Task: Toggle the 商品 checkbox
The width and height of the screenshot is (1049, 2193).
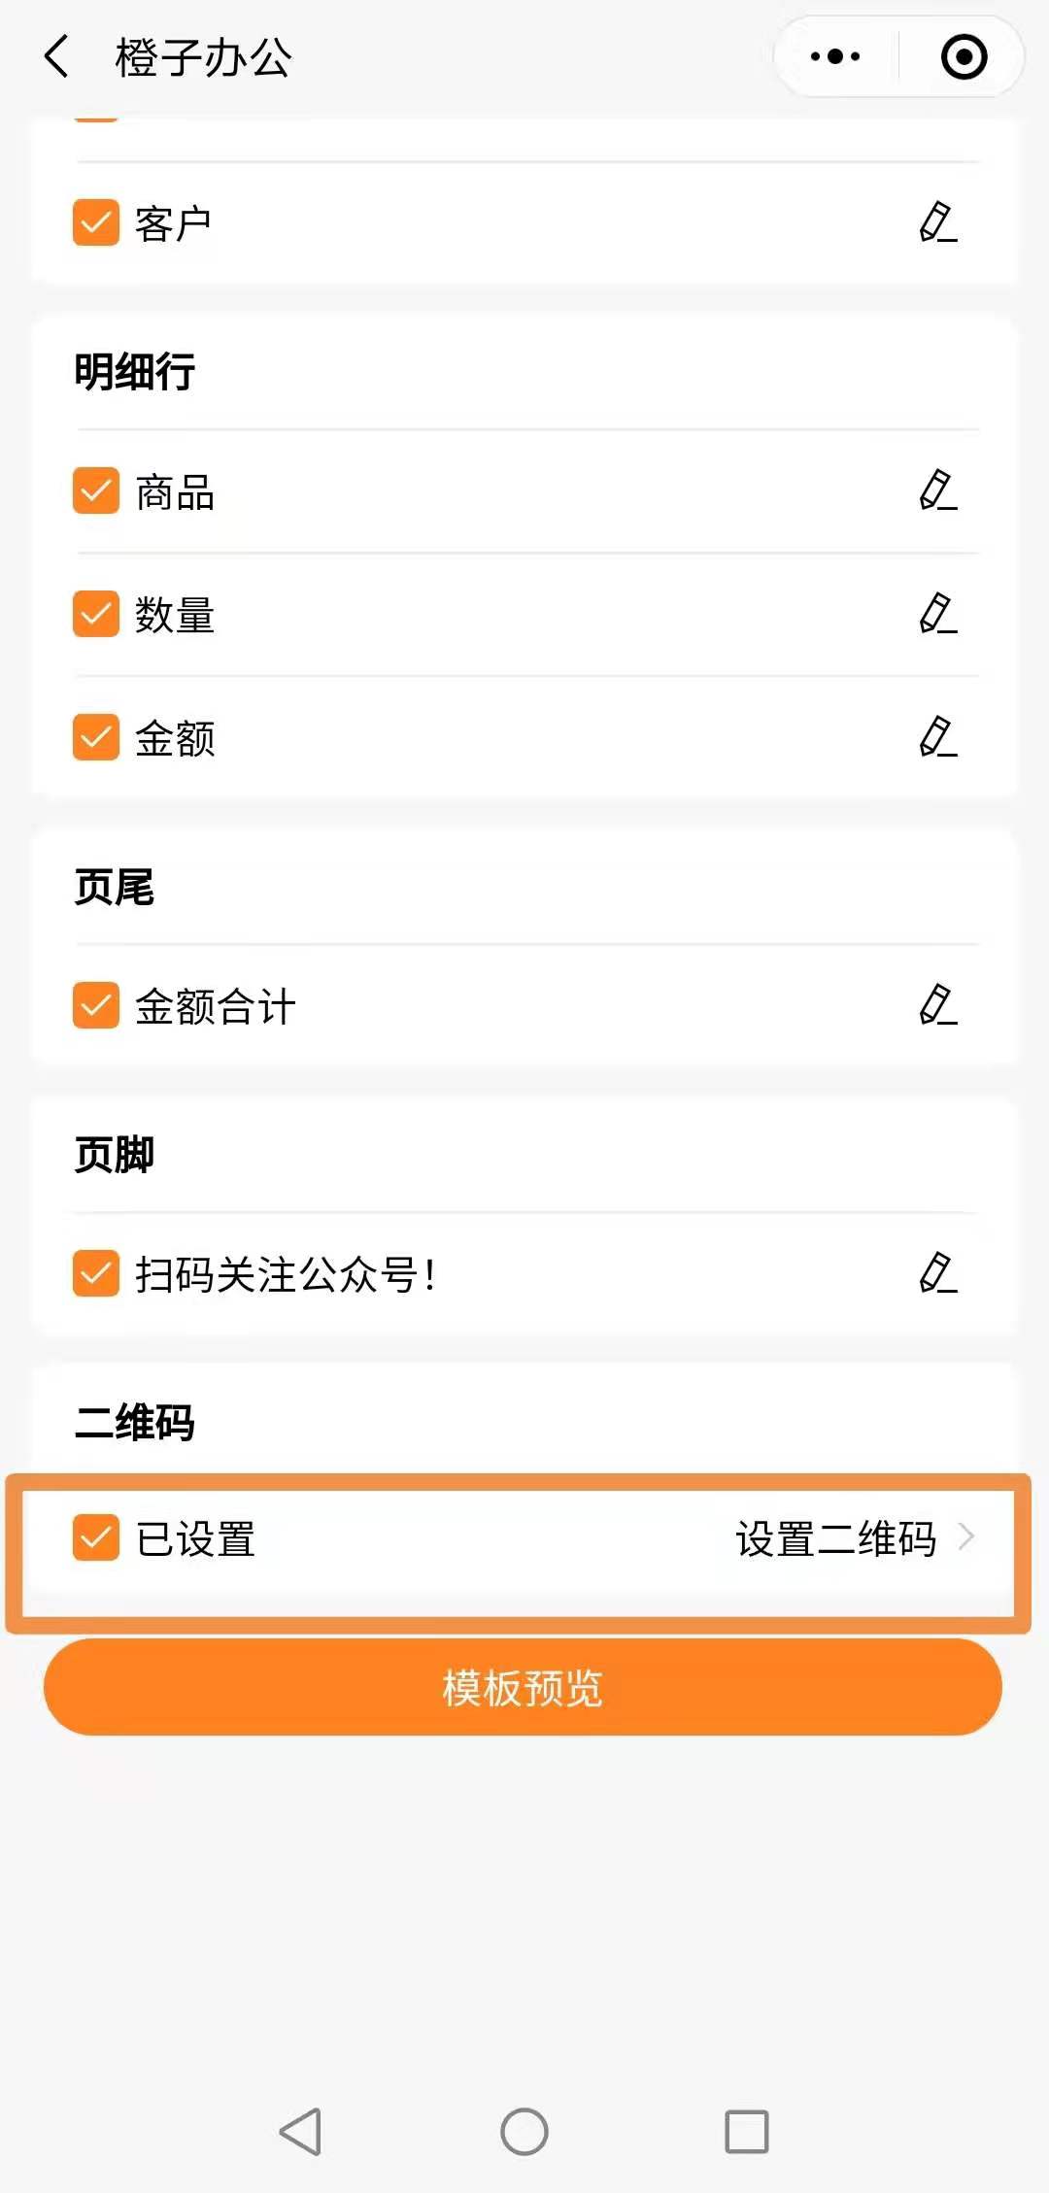Action: pyautogui.click(x=96, y=490)
